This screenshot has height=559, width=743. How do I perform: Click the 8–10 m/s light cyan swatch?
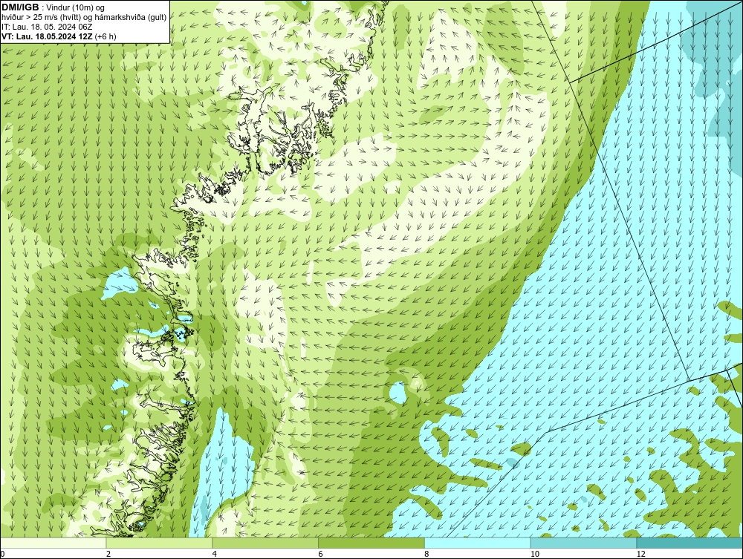coord(478,543)
